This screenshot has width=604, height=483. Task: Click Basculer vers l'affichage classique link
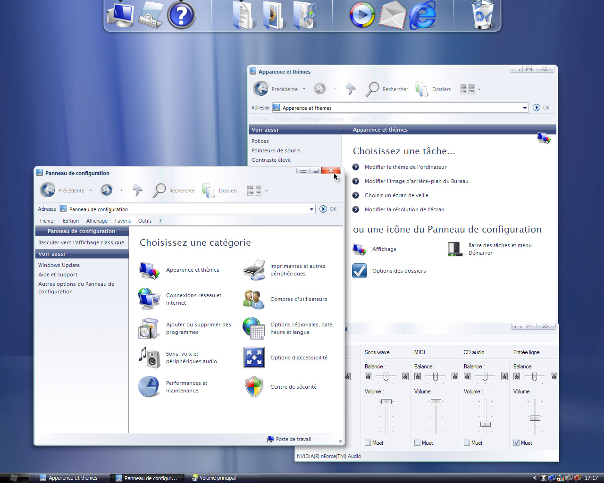[x=81, y=242]
